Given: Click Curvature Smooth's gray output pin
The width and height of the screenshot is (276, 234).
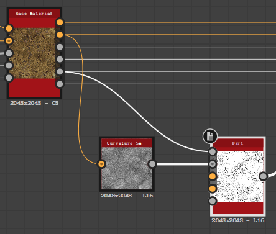Looking at the screenshot, I should [x=152, y=164].
